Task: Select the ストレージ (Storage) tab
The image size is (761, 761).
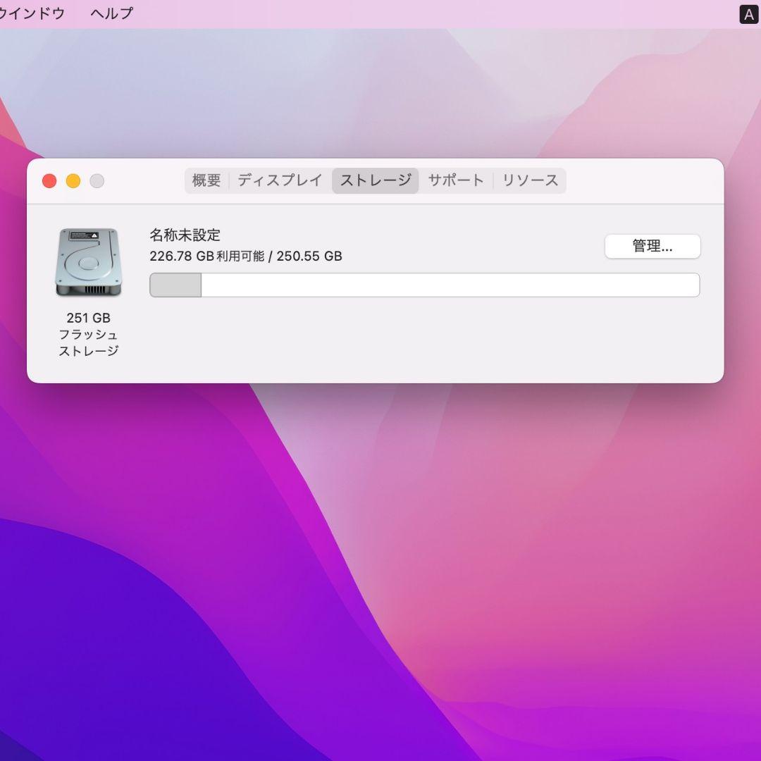Action: click(x=375, y=180)
